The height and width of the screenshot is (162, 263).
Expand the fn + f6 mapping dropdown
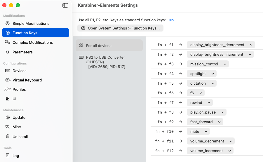tap(196, 93)
